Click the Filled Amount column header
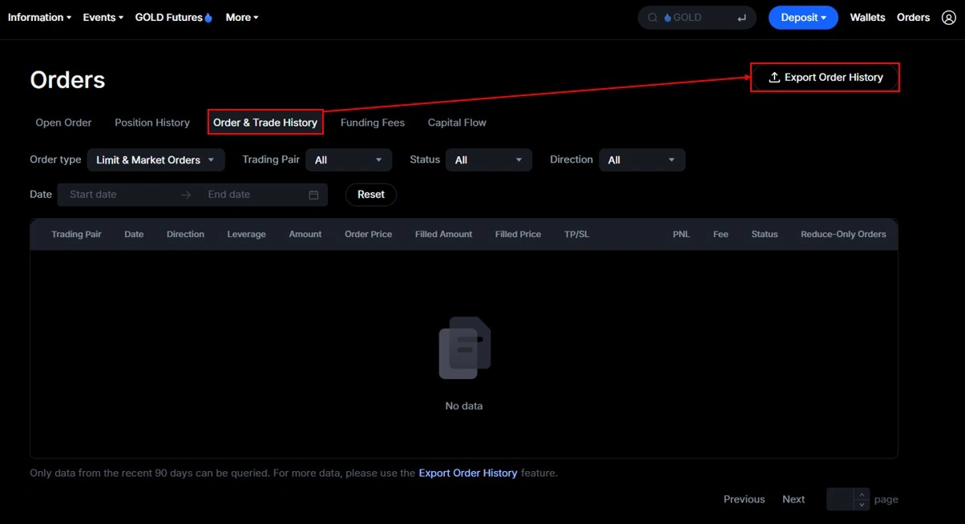Viewport: 965px width, 524px height. point(444,234)
